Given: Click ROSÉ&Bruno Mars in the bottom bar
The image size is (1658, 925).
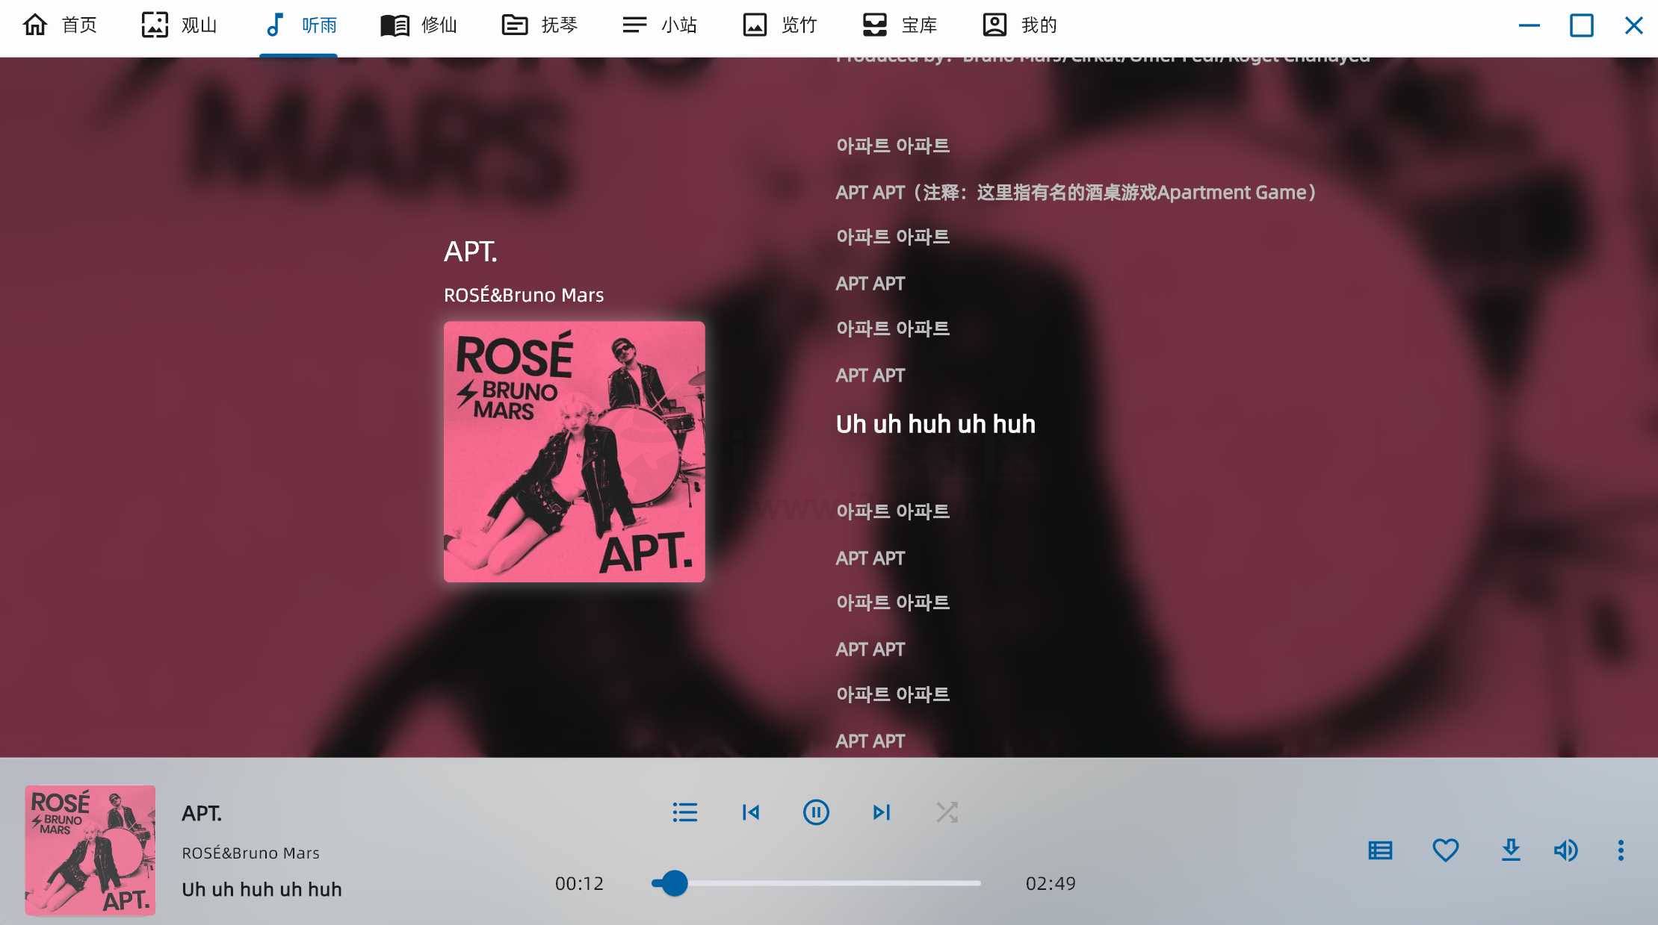Looking at the screenshot, I should (x=250, y=853).
